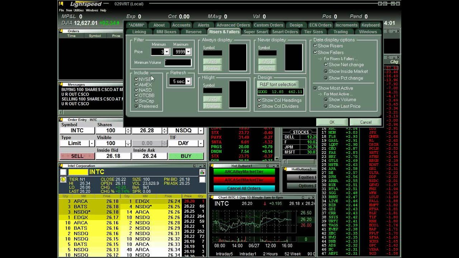Click ARCABuyMarketTier hot button

point(244,171)
